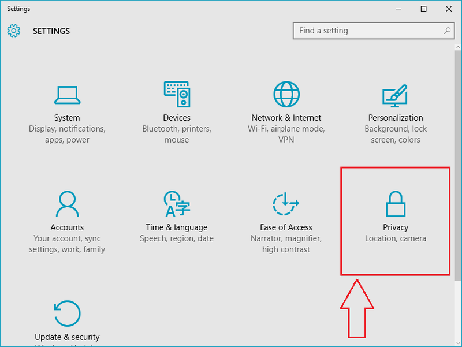The height and width of the screenshot is (347, 462).
Task: Click the scrollbar down arrow
Action: pos(458,343)
